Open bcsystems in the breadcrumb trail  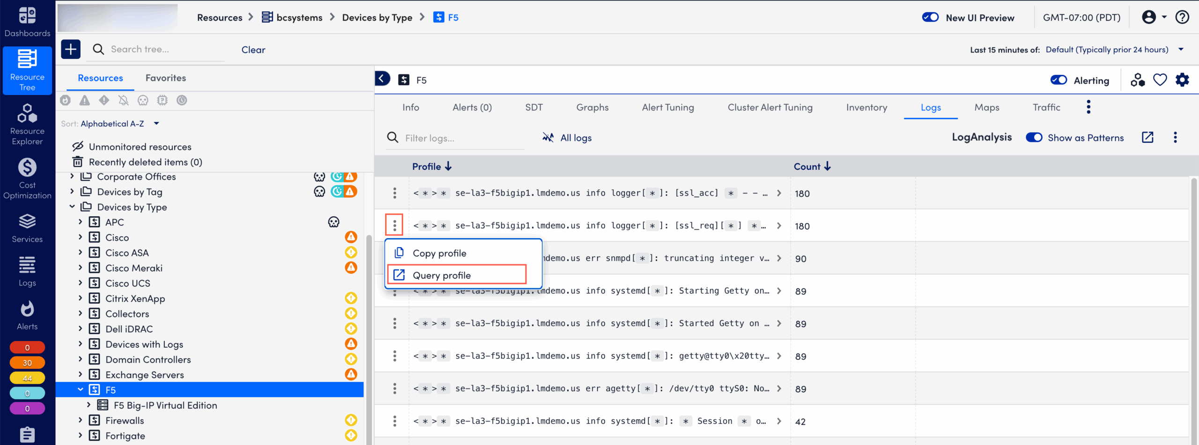(x=300, y=17)
